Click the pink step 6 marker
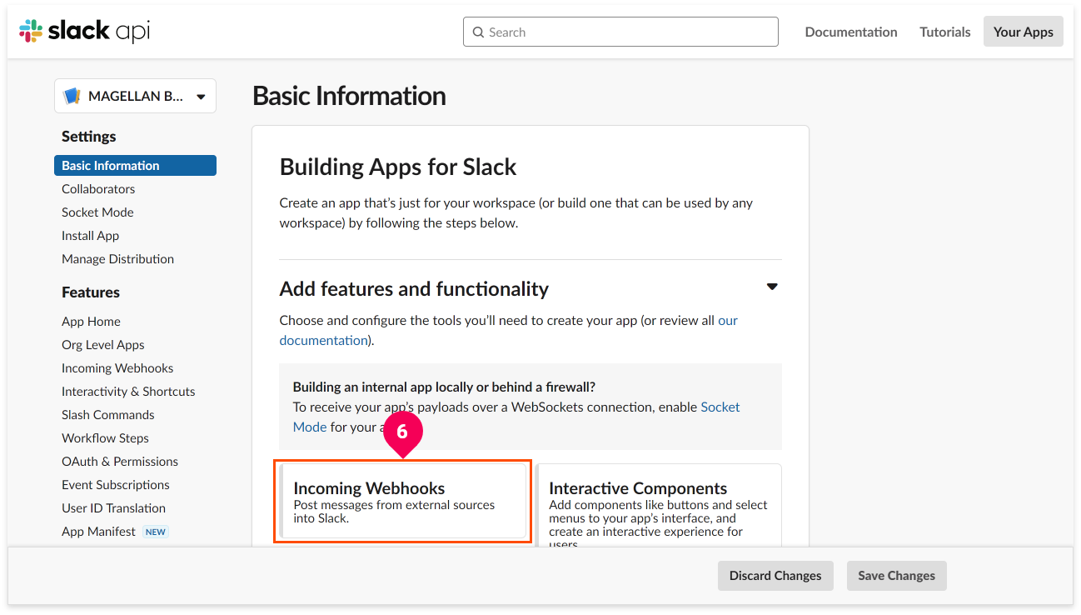 402,434
